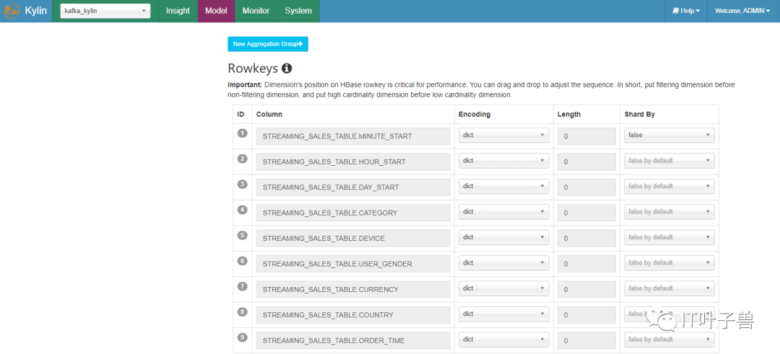The image size is (780, 354).
Task: Click row ID badge 6
Action: point(242,261)
